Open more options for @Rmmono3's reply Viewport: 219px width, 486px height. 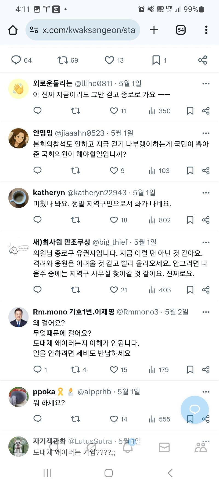[x=206, y=312]
